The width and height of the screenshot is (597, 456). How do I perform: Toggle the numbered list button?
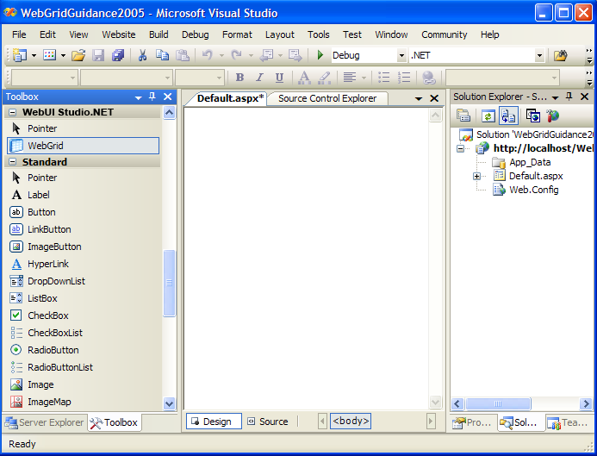click(x=404, y=78)
